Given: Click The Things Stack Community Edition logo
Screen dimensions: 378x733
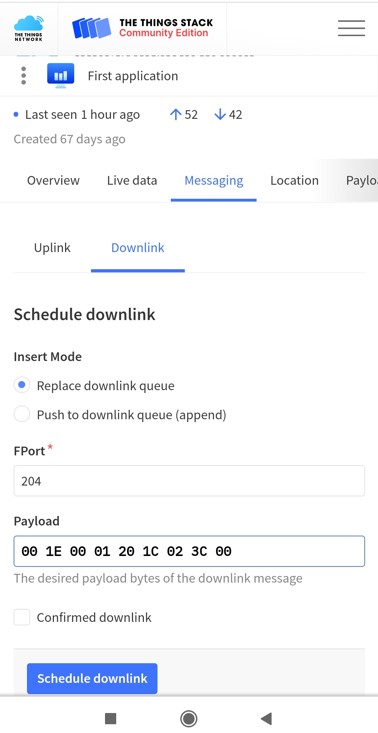Looking at the screenshot, I should click(x=142, y=28).
